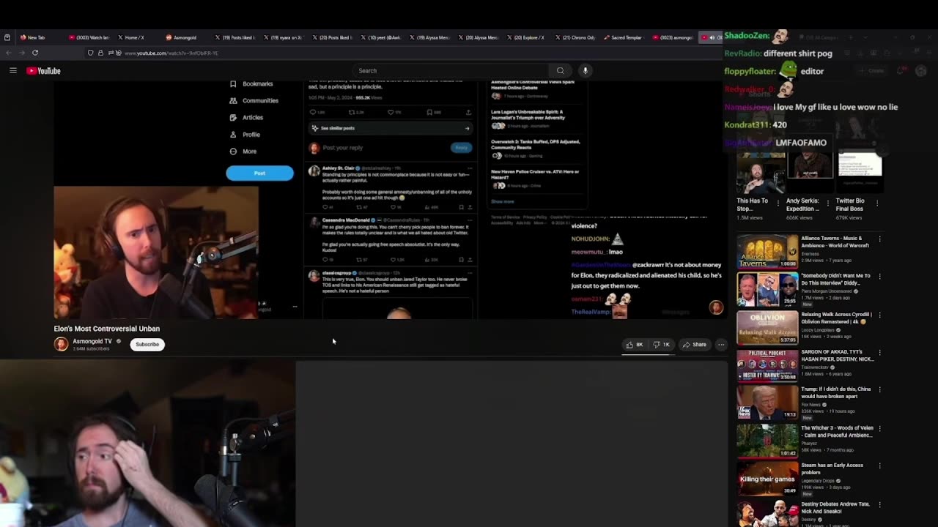Go back using browser back arrow
Viewport: 938px width, 527px height.
pyautogui.click(x=8, y=53)
